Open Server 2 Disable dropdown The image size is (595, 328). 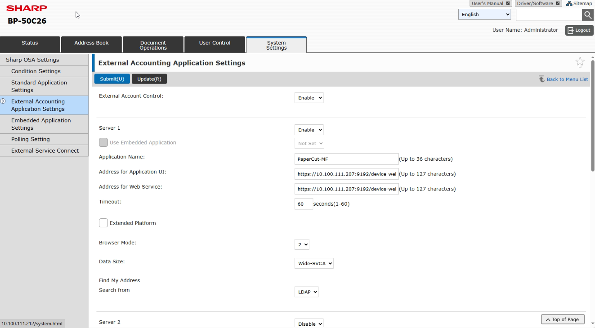pos(309,324)
